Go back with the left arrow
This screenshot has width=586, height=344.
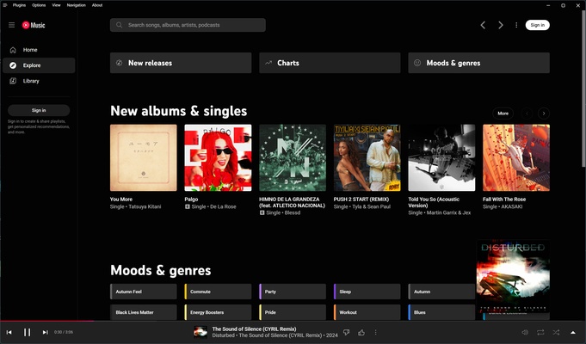(483, 25)
